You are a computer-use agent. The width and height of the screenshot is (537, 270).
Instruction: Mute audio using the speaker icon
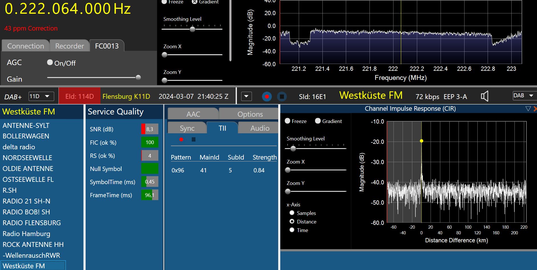pyautogui.click(x=484, y=96)
